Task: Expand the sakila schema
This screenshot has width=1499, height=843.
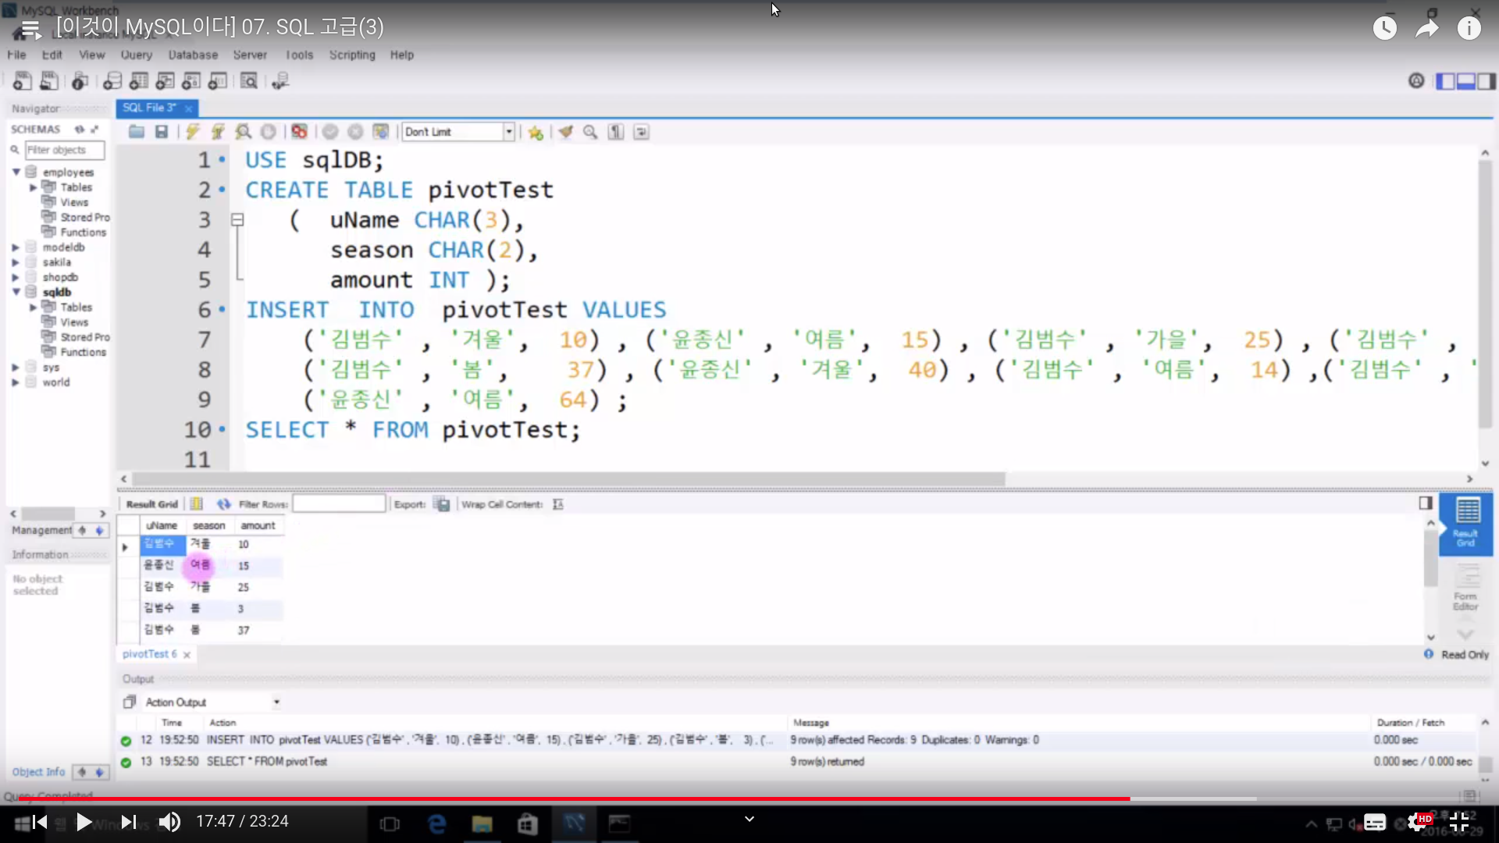Action: pos(16,262)
